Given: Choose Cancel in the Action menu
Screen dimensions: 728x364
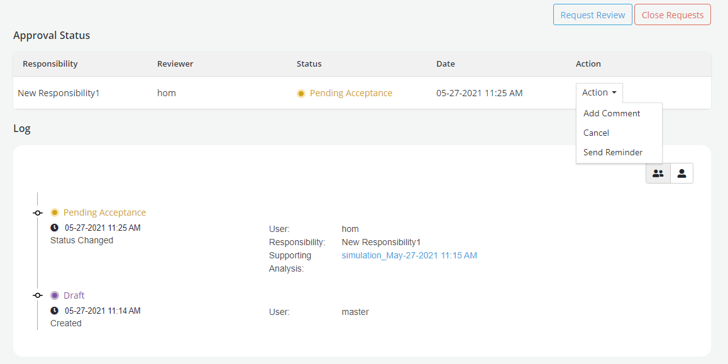Looking at the screenshot, I should click(x=596, y=133).
